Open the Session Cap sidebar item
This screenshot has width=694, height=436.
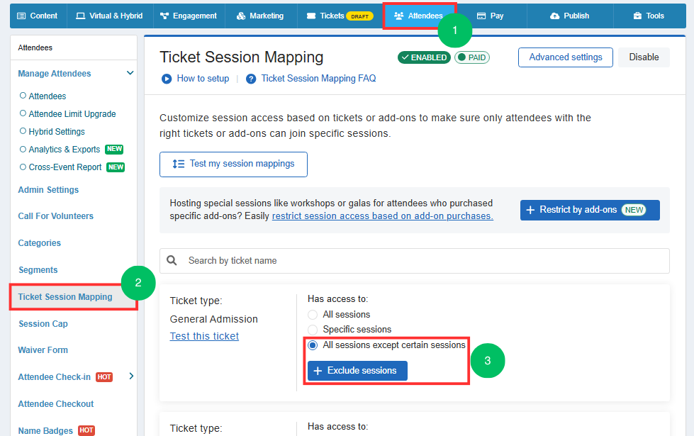click(x=43, y=324)
